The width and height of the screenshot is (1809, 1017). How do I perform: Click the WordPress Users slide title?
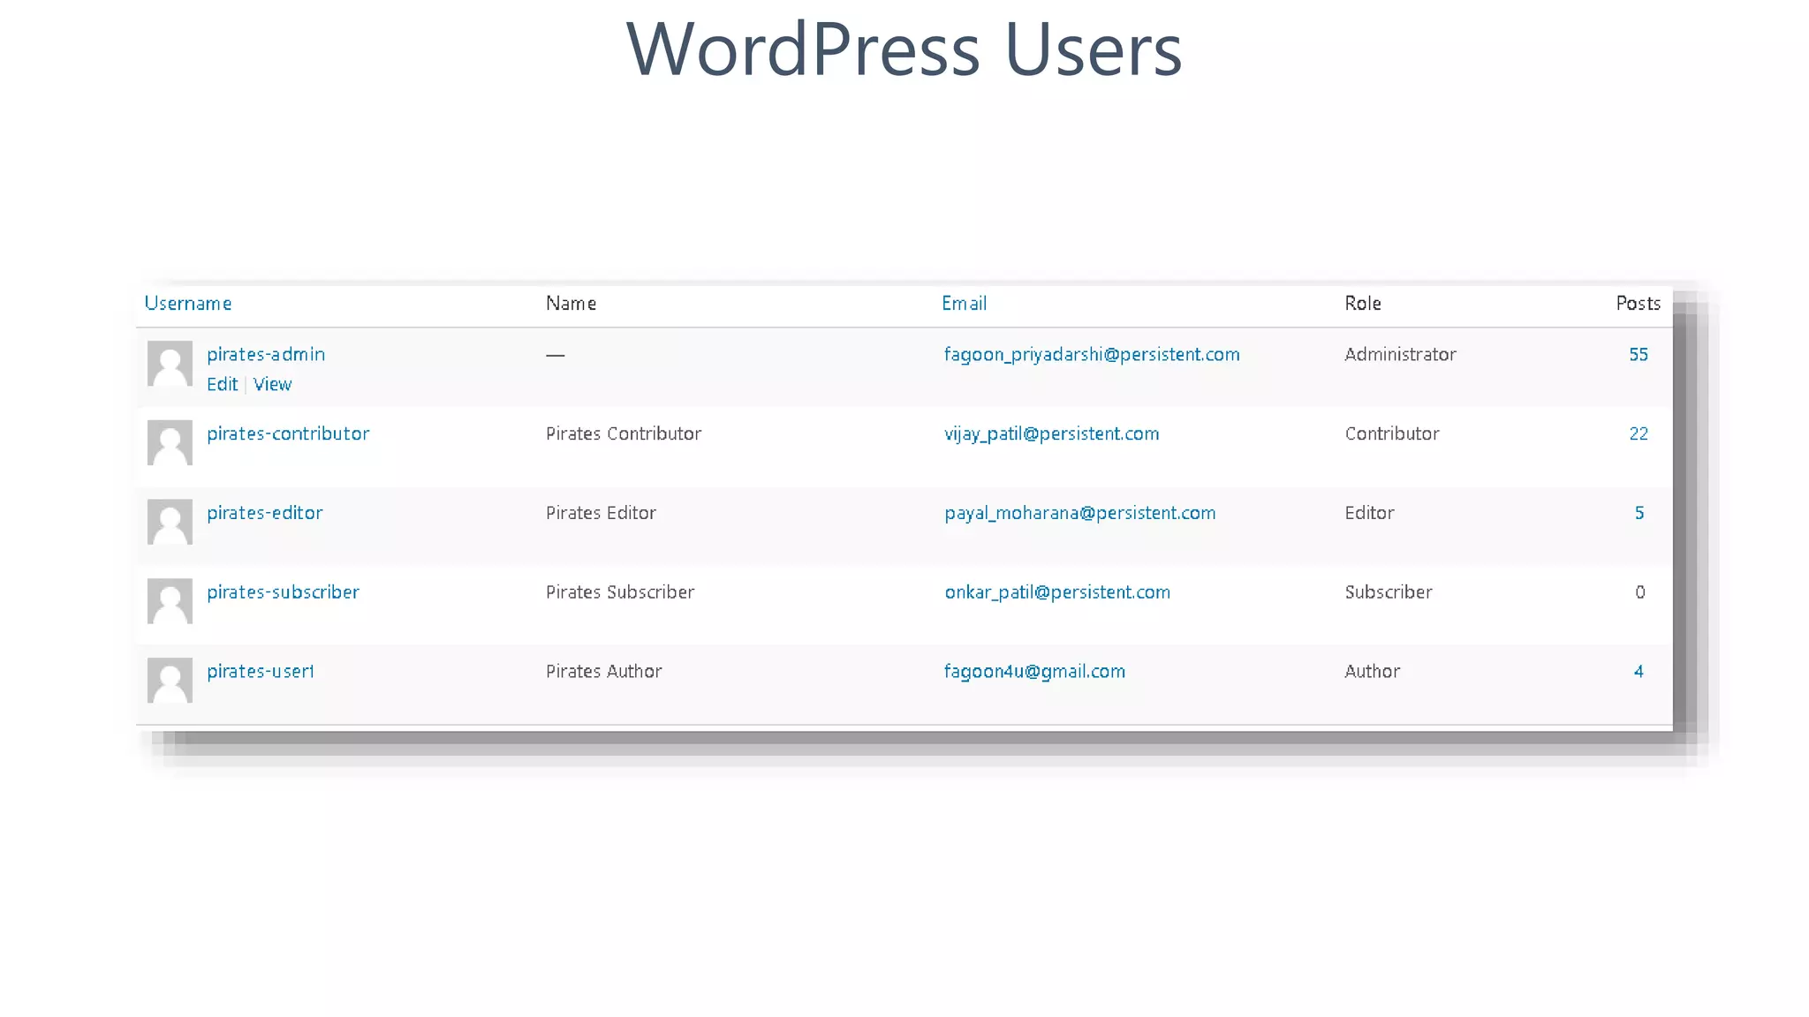[904, 49]
